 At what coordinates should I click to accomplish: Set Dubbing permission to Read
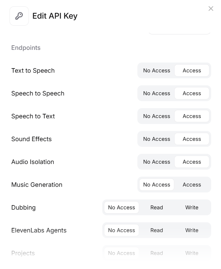[x=157, y=208]
